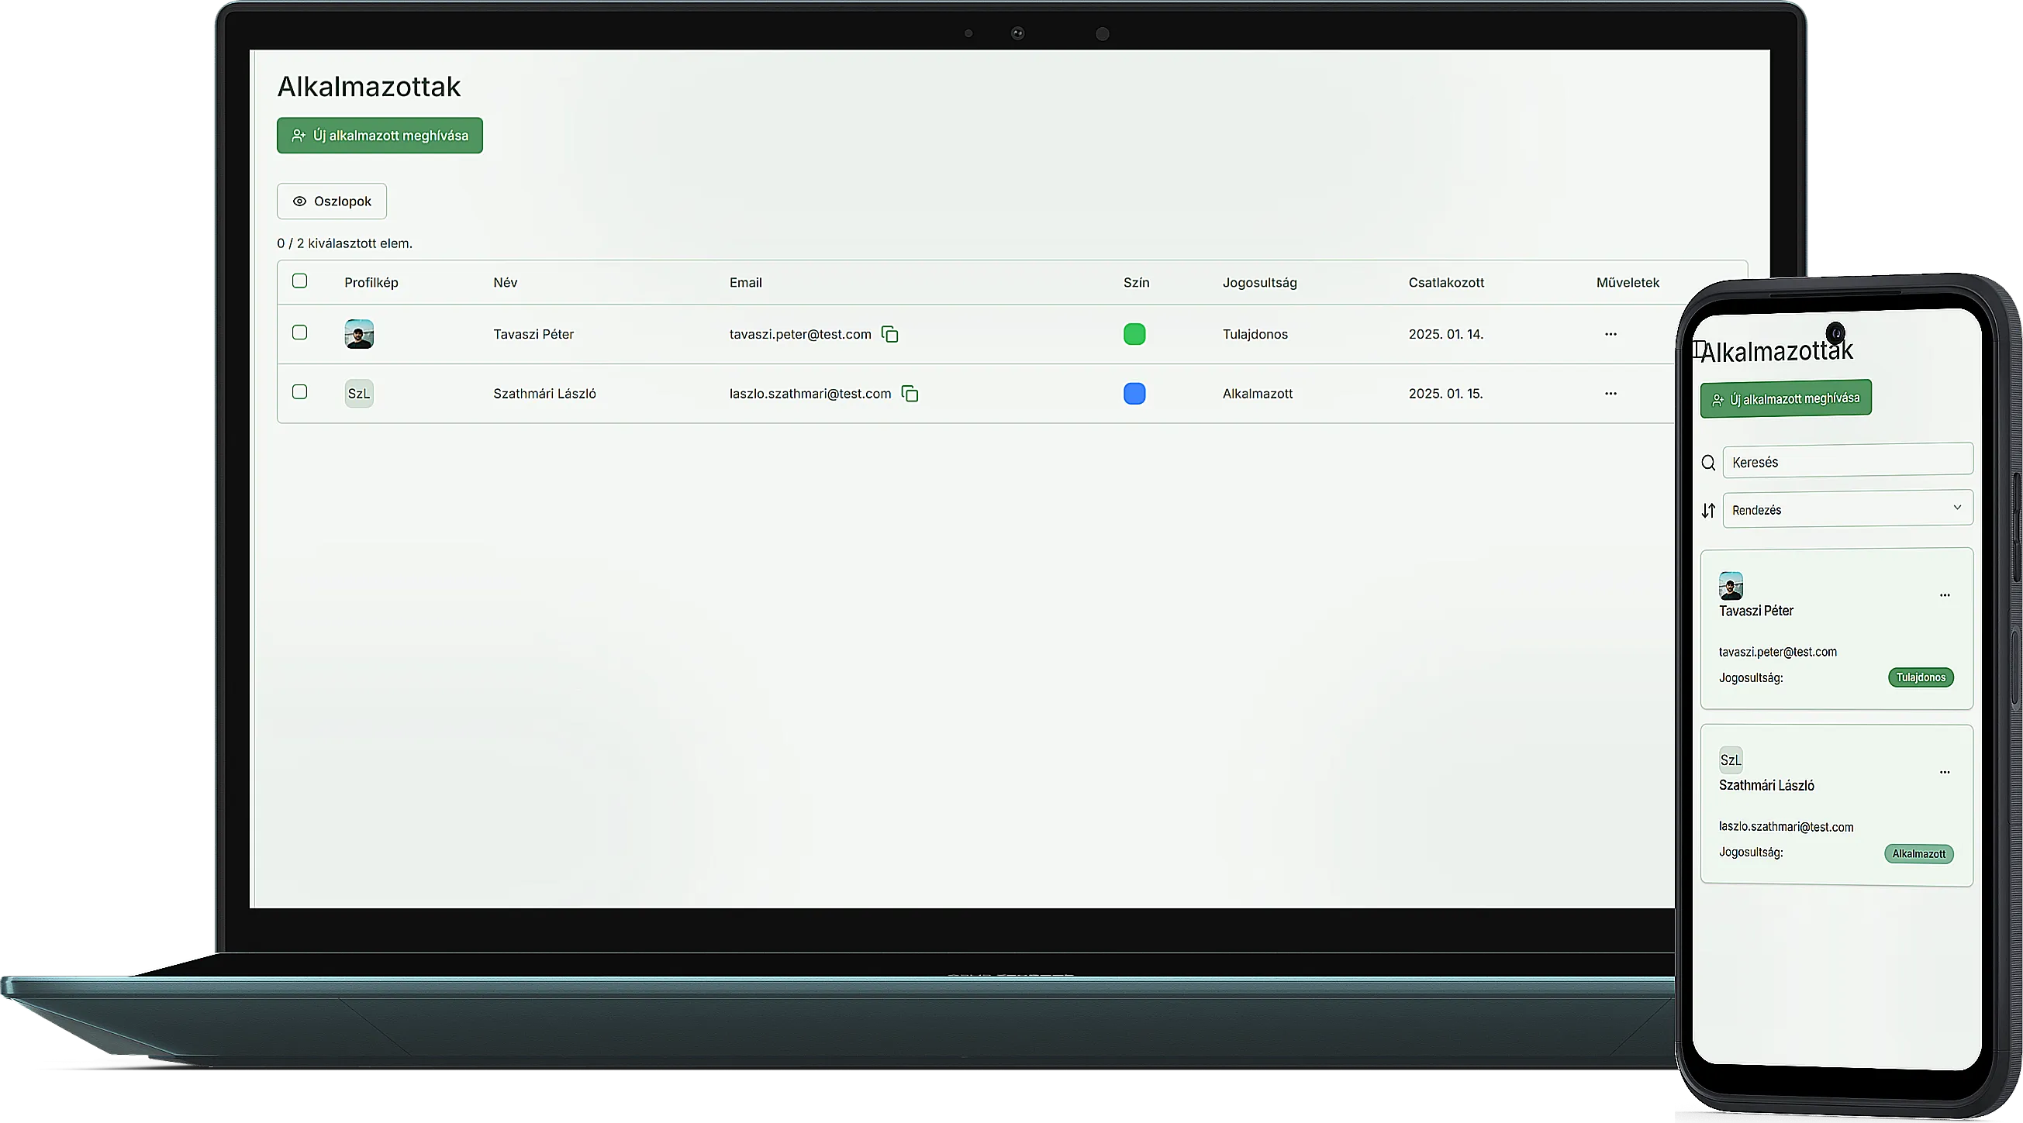Click the chevron in Rendezés select

[1956, 508]
